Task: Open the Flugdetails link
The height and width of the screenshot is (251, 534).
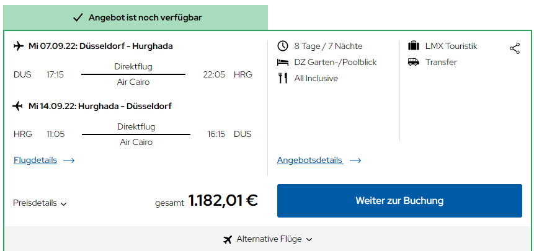Action: click(35, 160)
